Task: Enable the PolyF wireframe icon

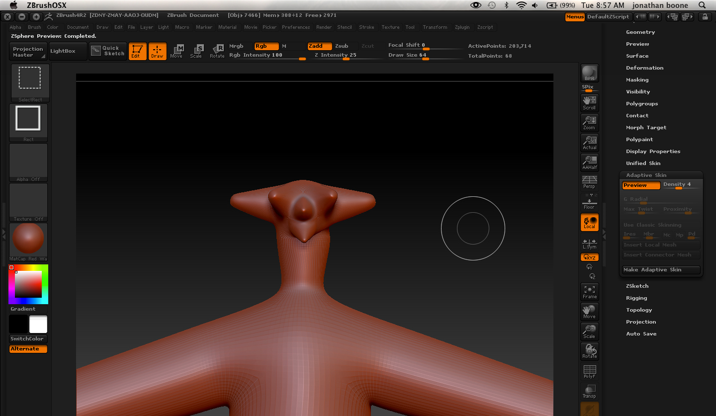Action: coord(589,371)
